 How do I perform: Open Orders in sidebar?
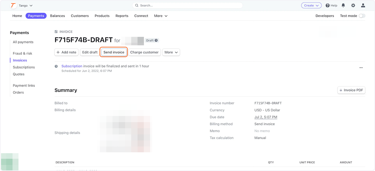[x=18, y=93]
